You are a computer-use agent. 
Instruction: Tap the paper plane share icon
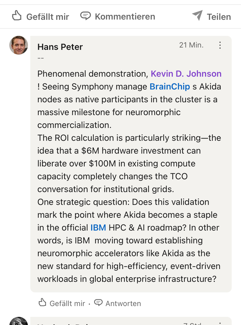point(197,15)
